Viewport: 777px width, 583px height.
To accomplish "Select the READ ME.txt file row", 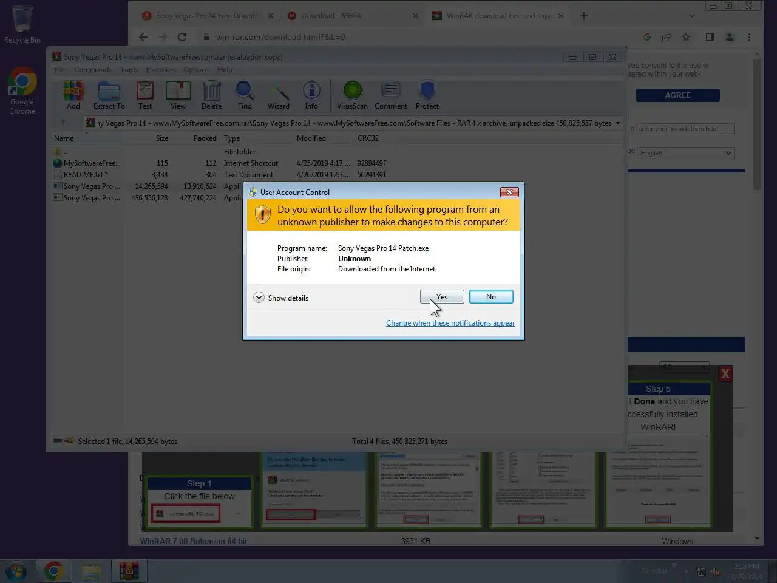I will (219, 175).
